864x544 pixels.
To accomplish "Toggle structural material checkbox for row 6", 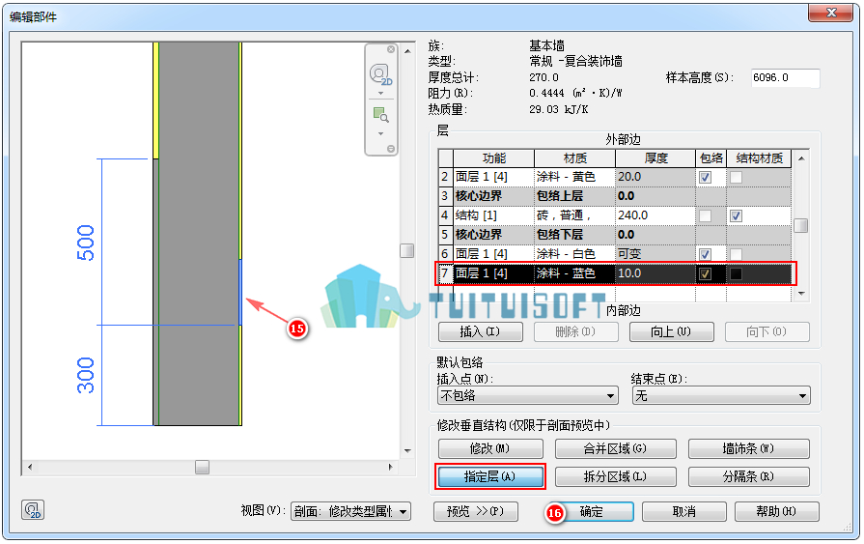I will (x=736, y=254).
